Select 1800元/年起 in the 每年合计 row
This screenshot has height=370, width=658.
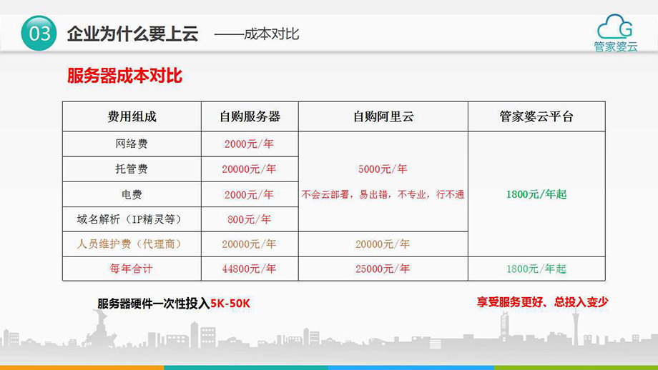tap(536, 269)
